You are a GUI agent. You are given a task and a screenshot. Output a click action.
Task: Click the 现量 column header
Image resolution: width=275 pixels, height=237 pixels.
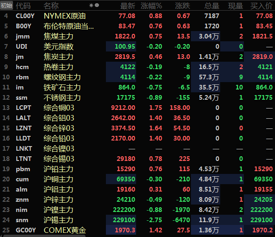236,6
